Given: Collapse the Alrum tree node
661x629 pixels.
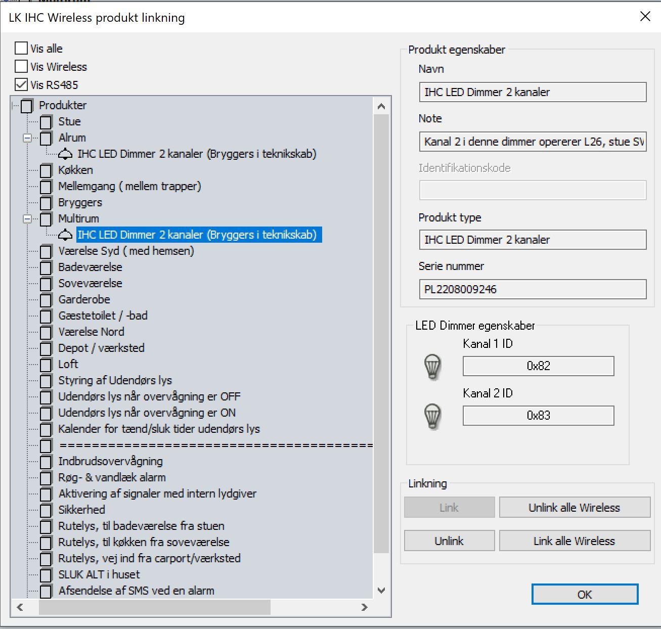Looking at the screenshot, I should pyautogui.click(x=27, y=138).
